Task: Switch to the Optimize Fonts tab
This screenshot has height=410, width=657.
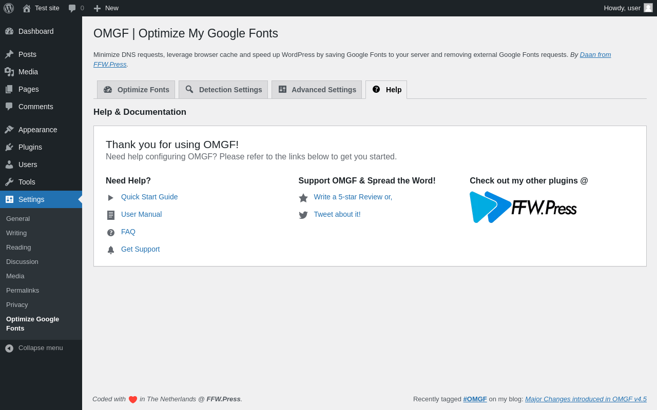Action: point(136,90)
